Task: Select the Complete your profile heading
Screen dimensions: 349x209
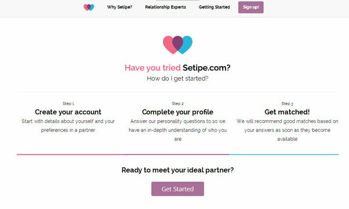Action: (177, 112)
